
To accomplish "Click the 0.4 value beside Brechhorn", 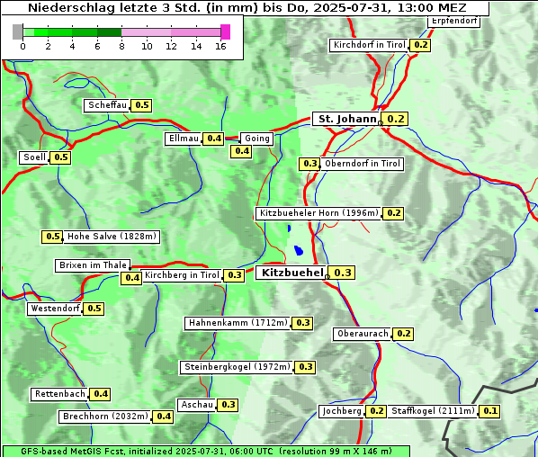I will tap(164, 417).
